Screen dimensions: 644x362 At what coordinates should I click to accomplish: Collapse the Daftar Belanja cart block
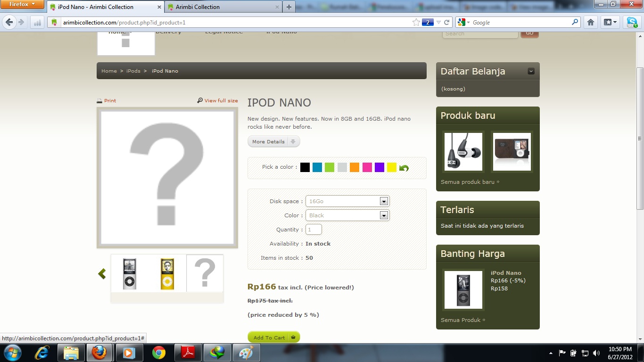(x=531, y=71)
